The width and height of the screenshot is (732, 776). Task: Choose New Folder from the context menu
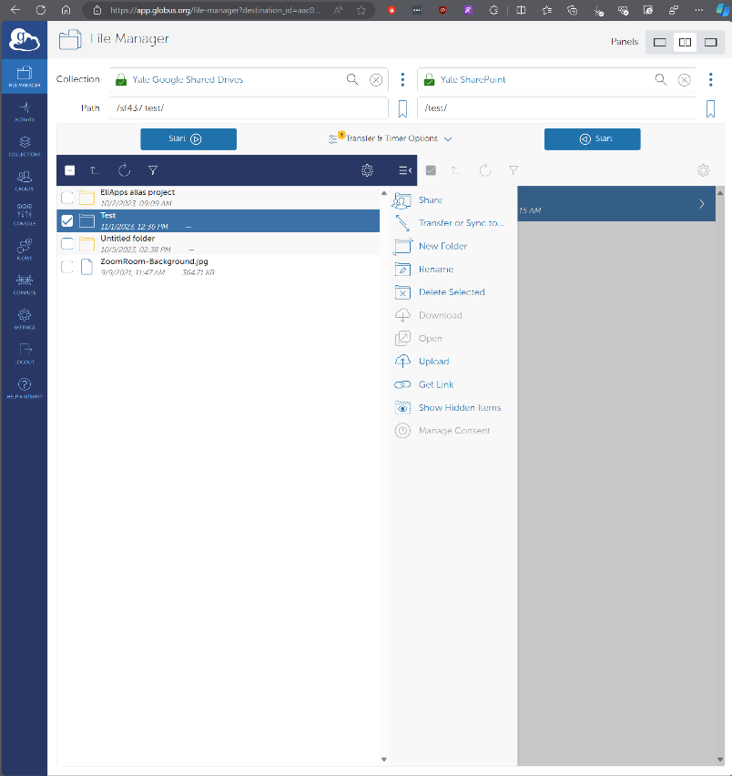pyautogui.click(x=445, y=246)
